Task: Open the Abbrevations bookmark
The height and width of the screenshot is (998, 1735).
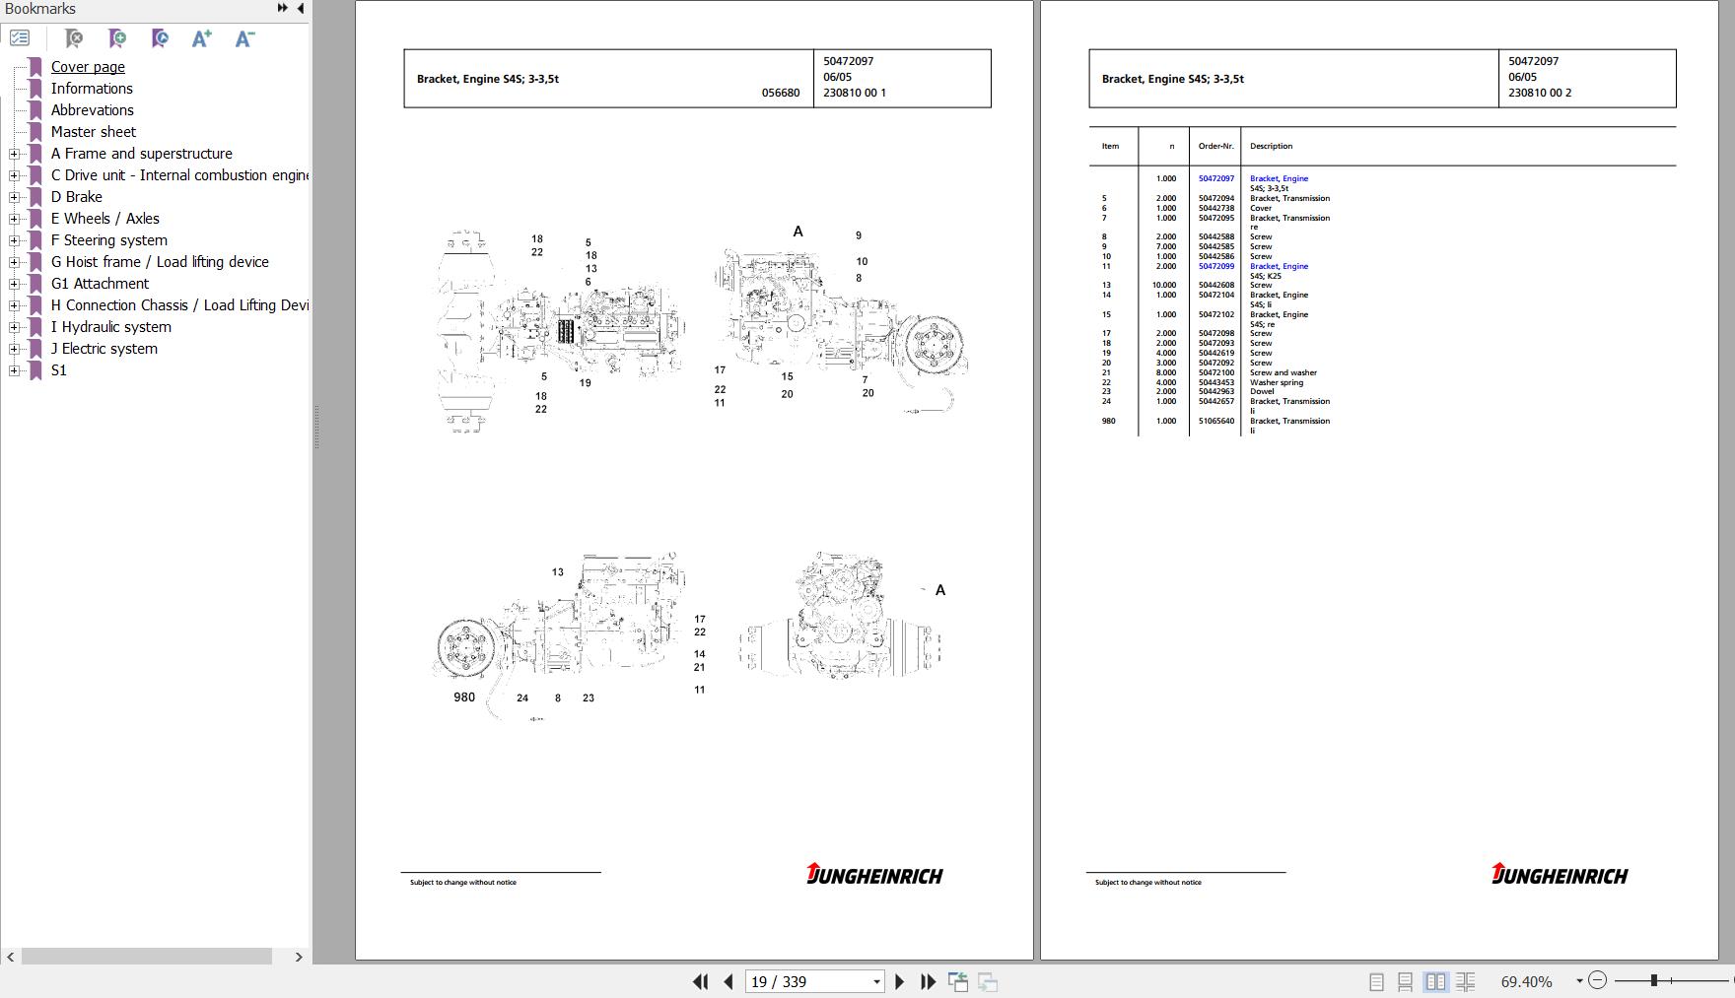Action: (93, 110)
